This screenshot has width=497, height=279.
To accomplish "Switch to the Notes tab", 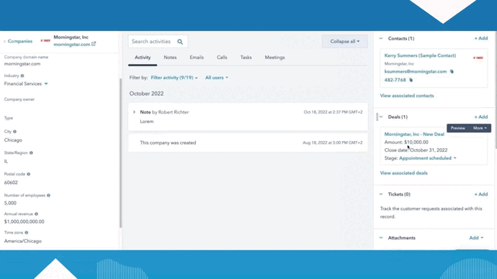I will tap(170, 58).
